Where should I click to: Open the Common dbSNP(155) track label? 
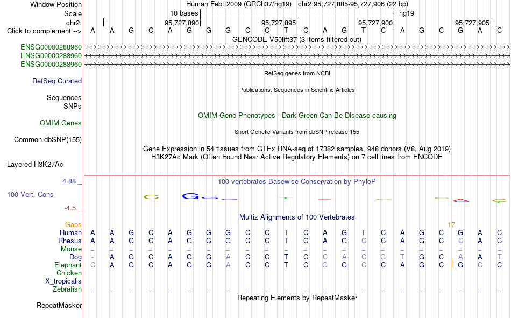(47, 139)
